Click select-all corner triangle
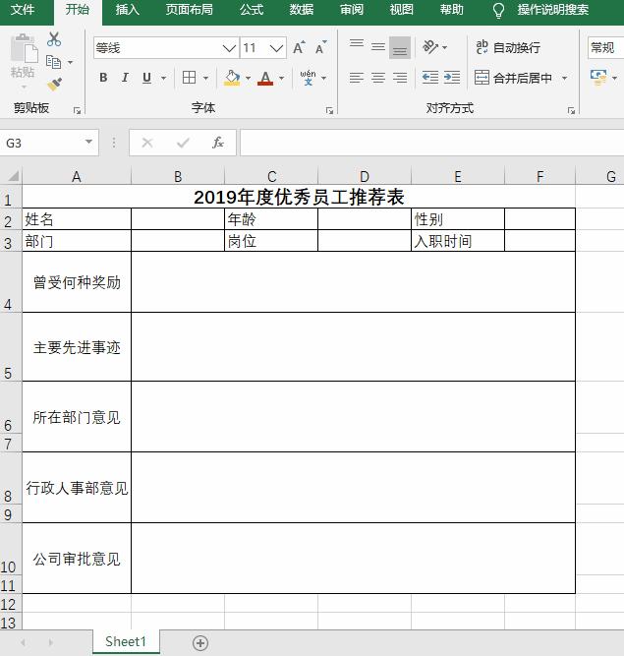 point(13,176)
